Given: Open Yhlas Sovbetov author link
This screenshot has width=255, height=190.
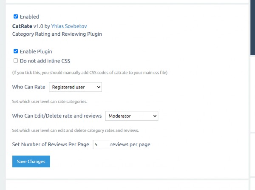Looking at the screenshot, I should (x=68, y=26).
